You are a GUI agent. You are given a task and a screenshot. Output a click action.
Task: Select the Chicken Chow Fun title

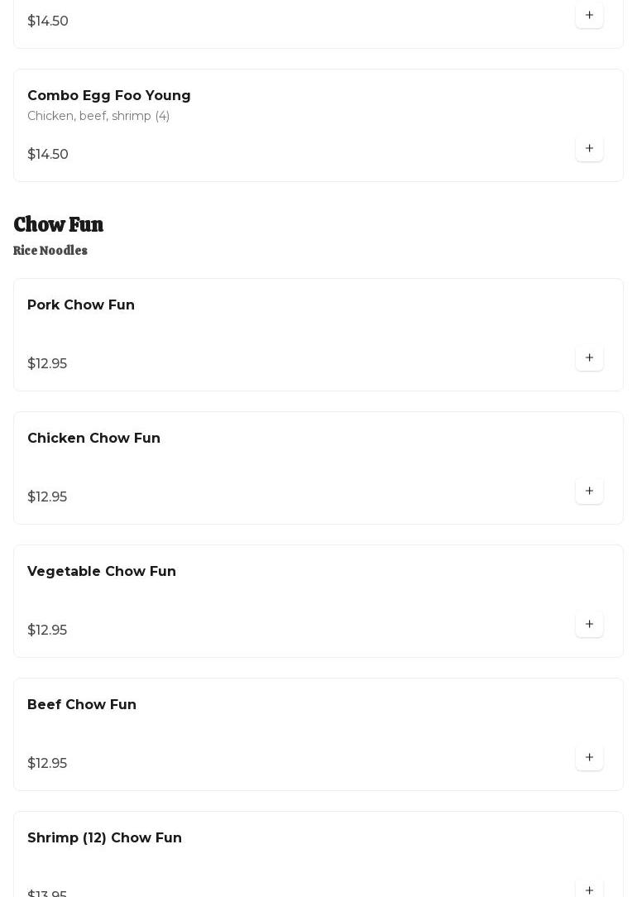pyautogui.click(x=93, y=439)
